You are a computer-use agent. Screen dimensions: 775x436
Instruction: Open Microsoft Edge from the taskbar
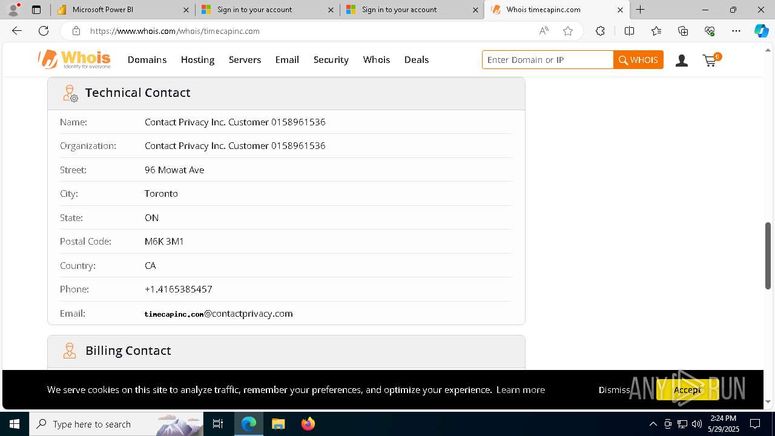point(249,424)
